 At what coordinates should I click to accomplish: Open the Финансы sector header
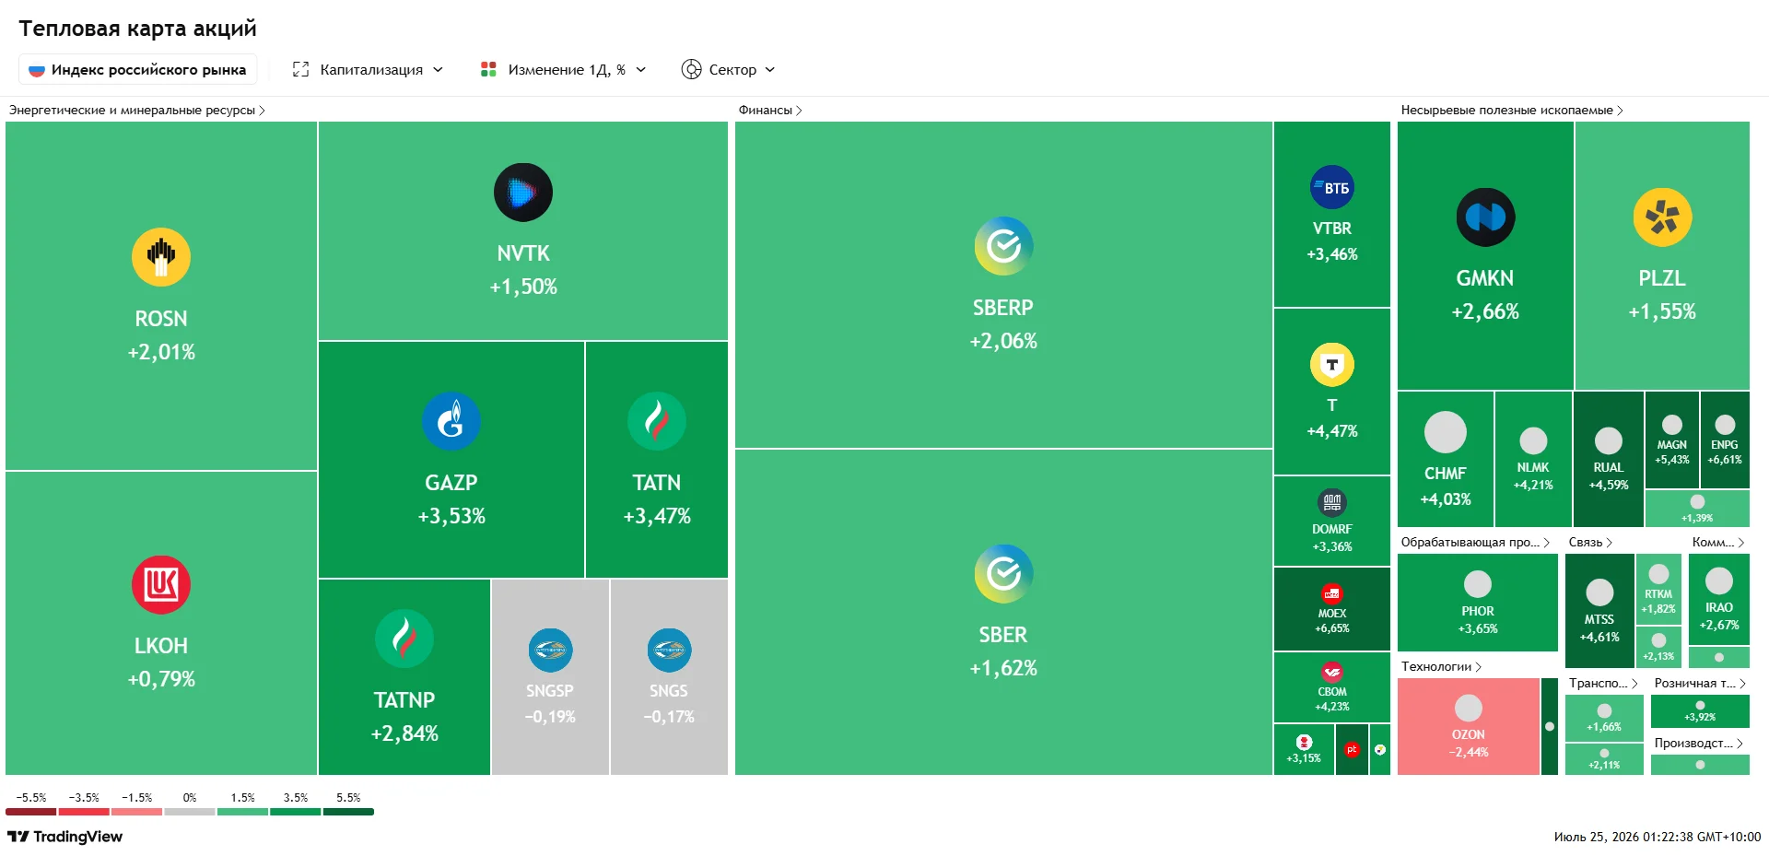point(770,110)
